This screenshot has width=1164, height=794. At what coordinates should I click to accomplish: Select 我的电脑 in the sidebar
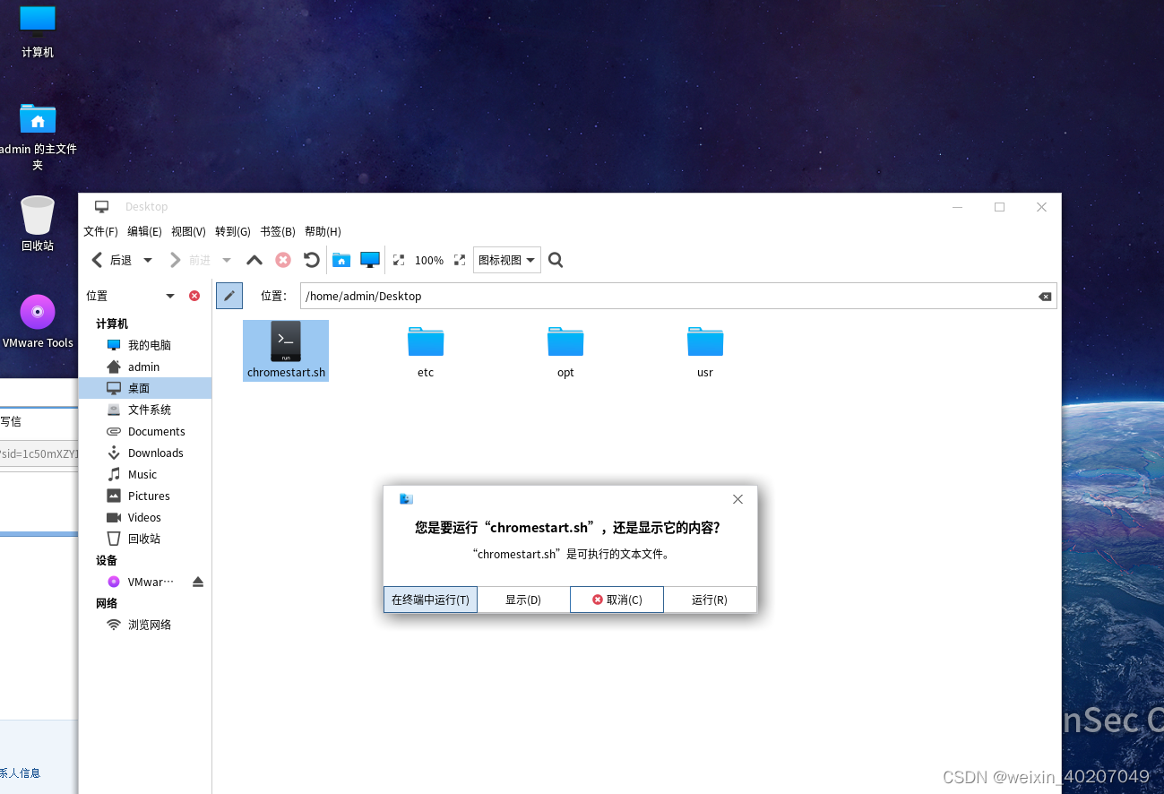[145, 345]
